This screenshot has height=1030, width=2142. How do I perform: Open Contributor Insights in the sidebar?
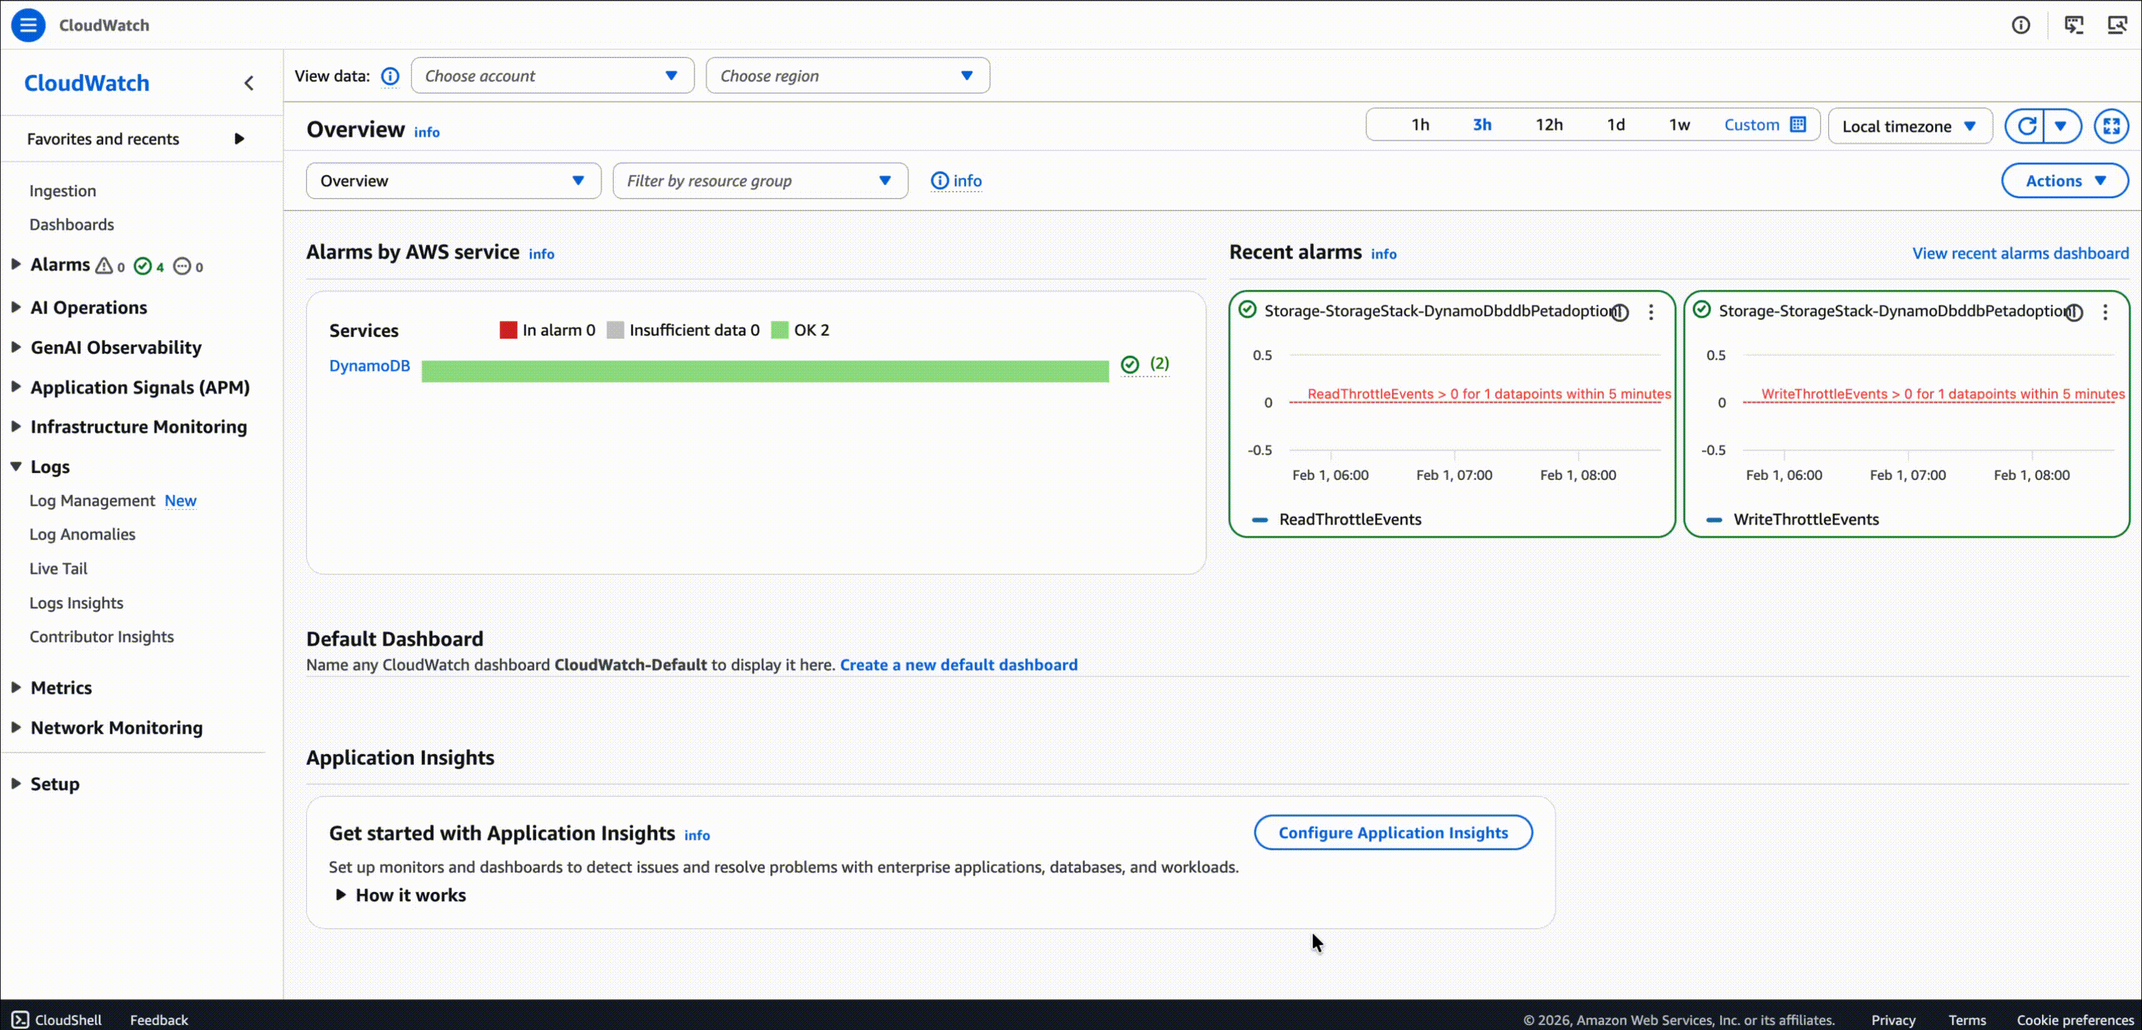pyautogui.click(x=101, y=637)
